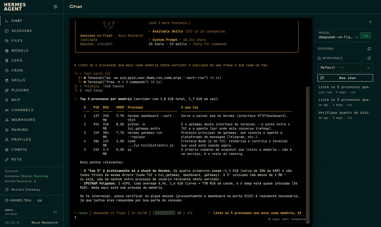Switch the Hermes Teal theme
The image size is (381, 227).
18,201
